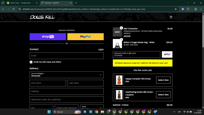
Task: Apply the discount code with APPLY button
Action: [x=167, y=54]
